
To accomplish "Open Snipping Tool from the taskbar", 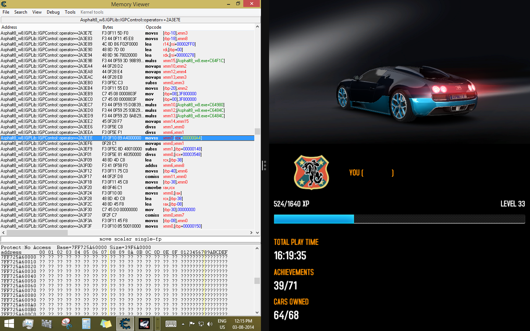I will click(x=67, y=324).
